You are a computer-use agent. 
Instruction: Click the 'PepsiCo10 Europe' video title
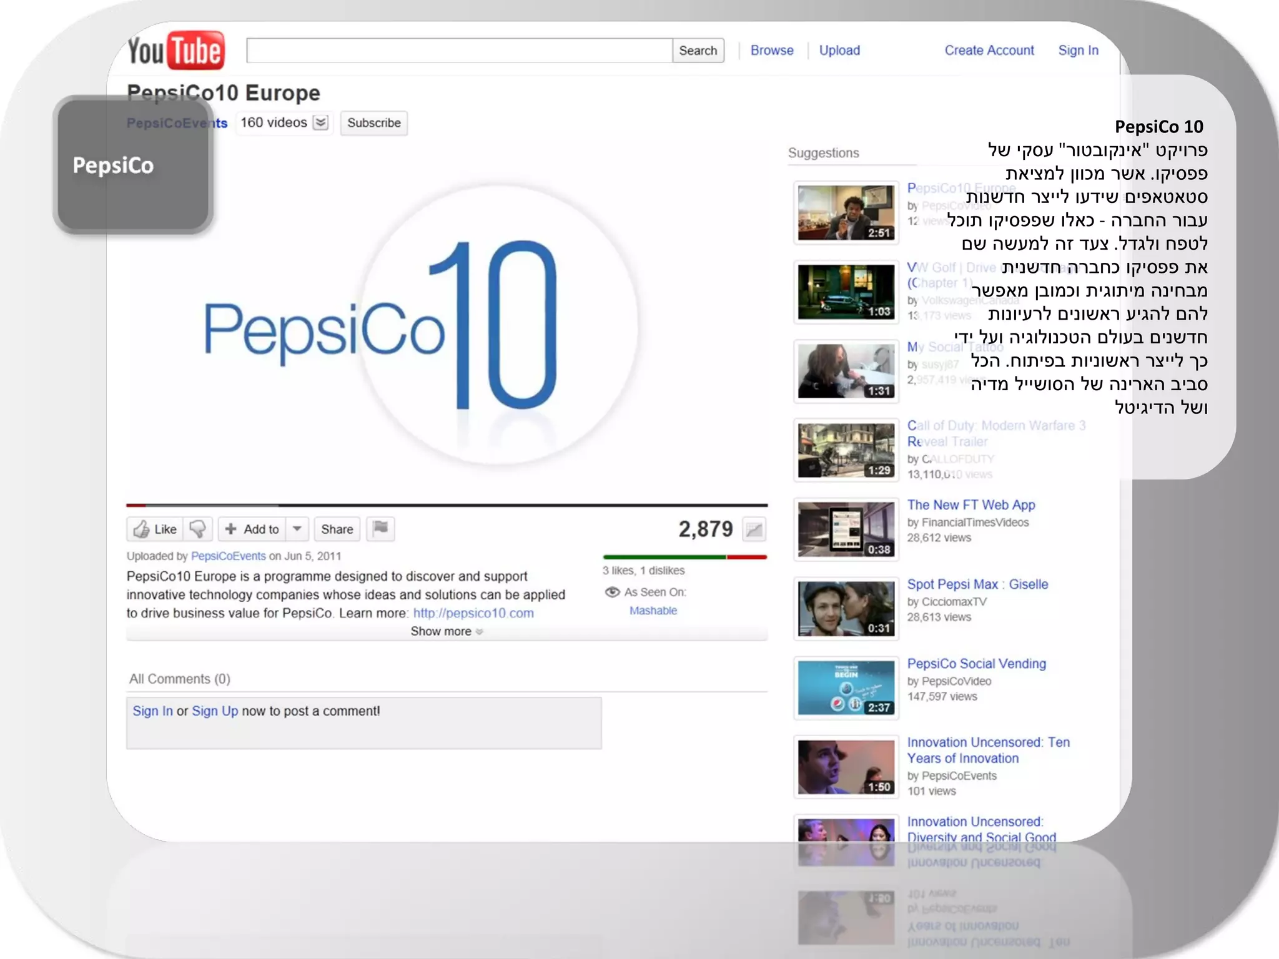point(223,93)
